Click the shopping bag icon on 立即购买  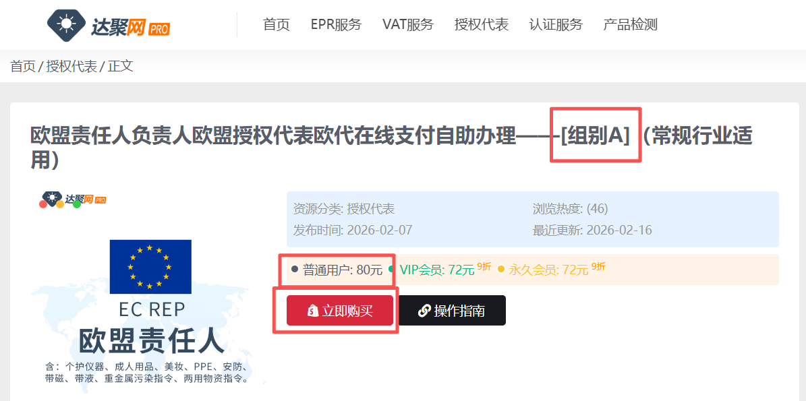[x=313, y=311]
